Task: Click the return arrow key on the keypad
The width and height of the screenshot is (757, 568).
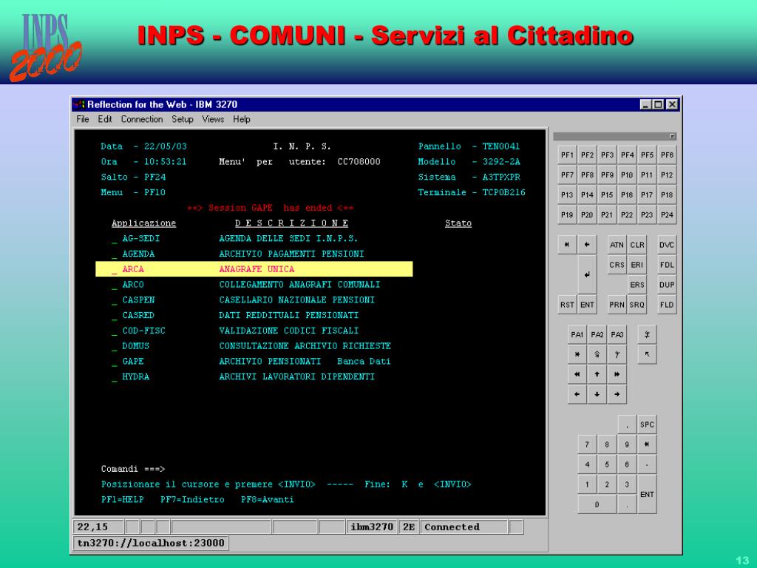Action: click(x=587, y=274)
